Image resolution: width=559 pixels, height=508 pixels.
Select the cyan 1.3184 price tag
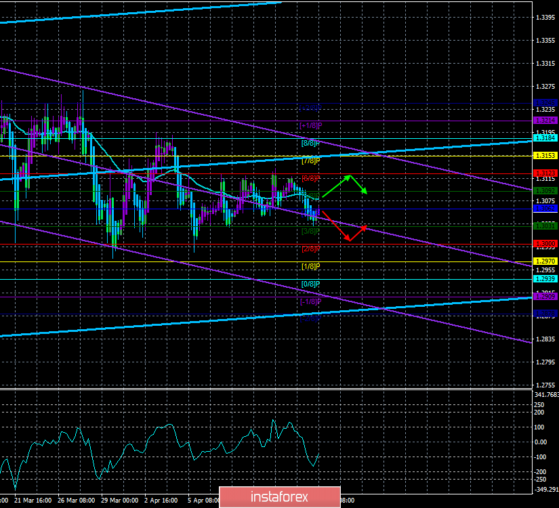[x=545, y=138]
